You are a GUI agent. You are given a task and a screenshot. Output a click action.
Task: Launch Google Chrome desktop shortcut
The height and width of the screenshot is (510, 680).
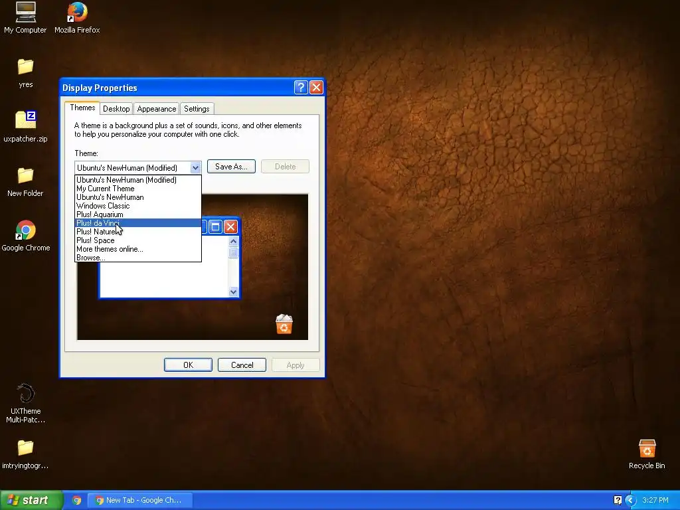pos(26,236)
